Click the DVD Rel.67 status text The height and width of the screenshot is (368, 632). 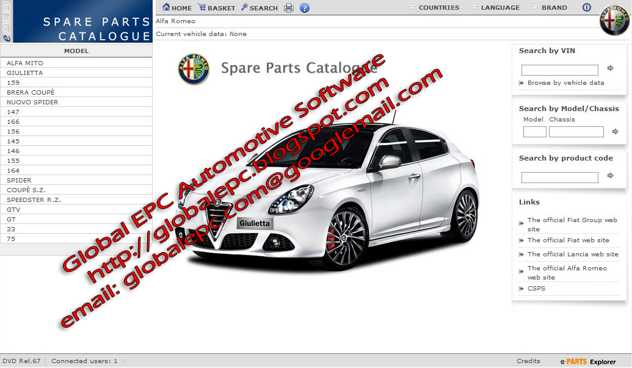pos(21,361)
